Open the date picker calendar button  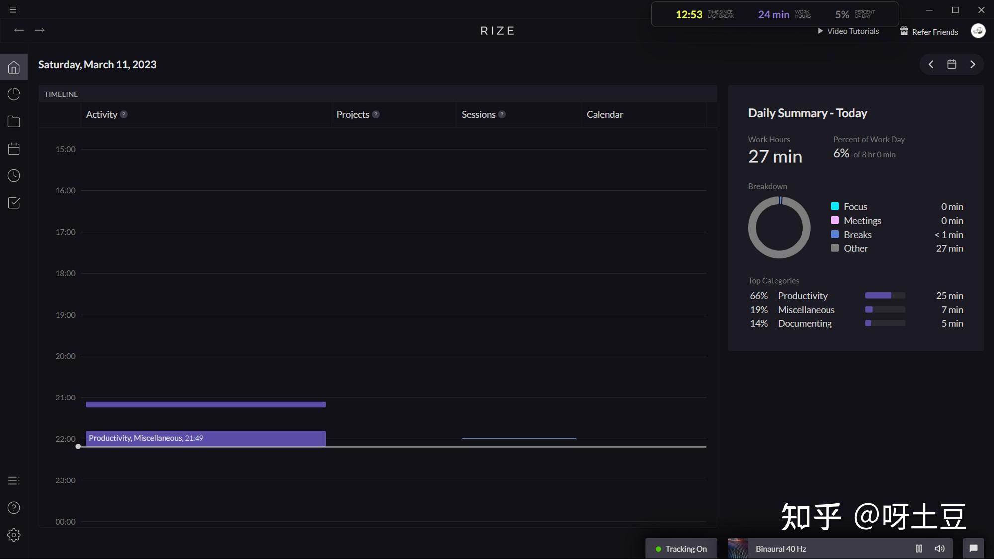952,65
